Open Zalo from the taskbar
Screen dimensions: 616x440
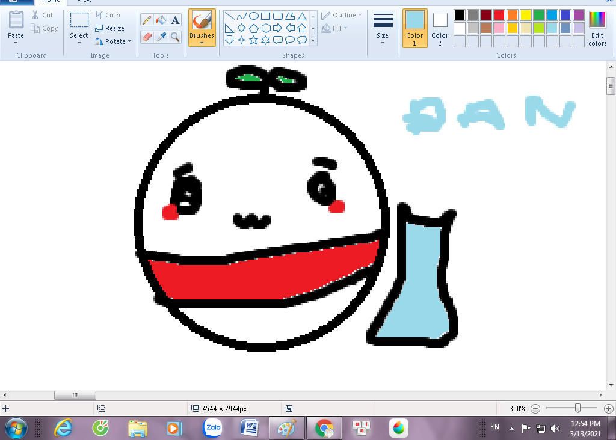click(x=212, y=428)
